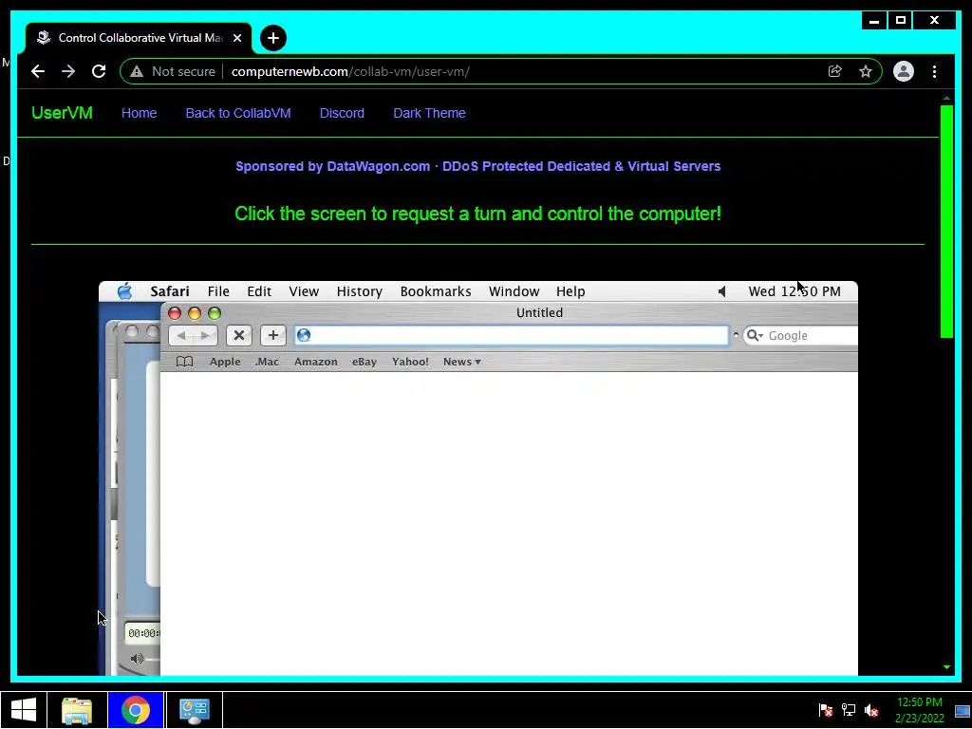Click the muted speaker tray icon
The image size is (972, 729).
[871, 710]
